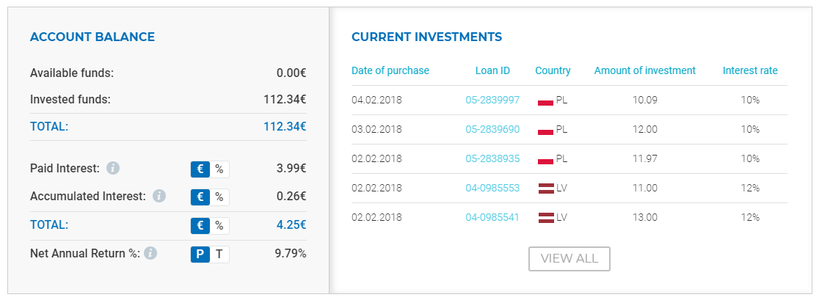
Task: Select P mode for Net Annual Return
Action: point(200,254)
